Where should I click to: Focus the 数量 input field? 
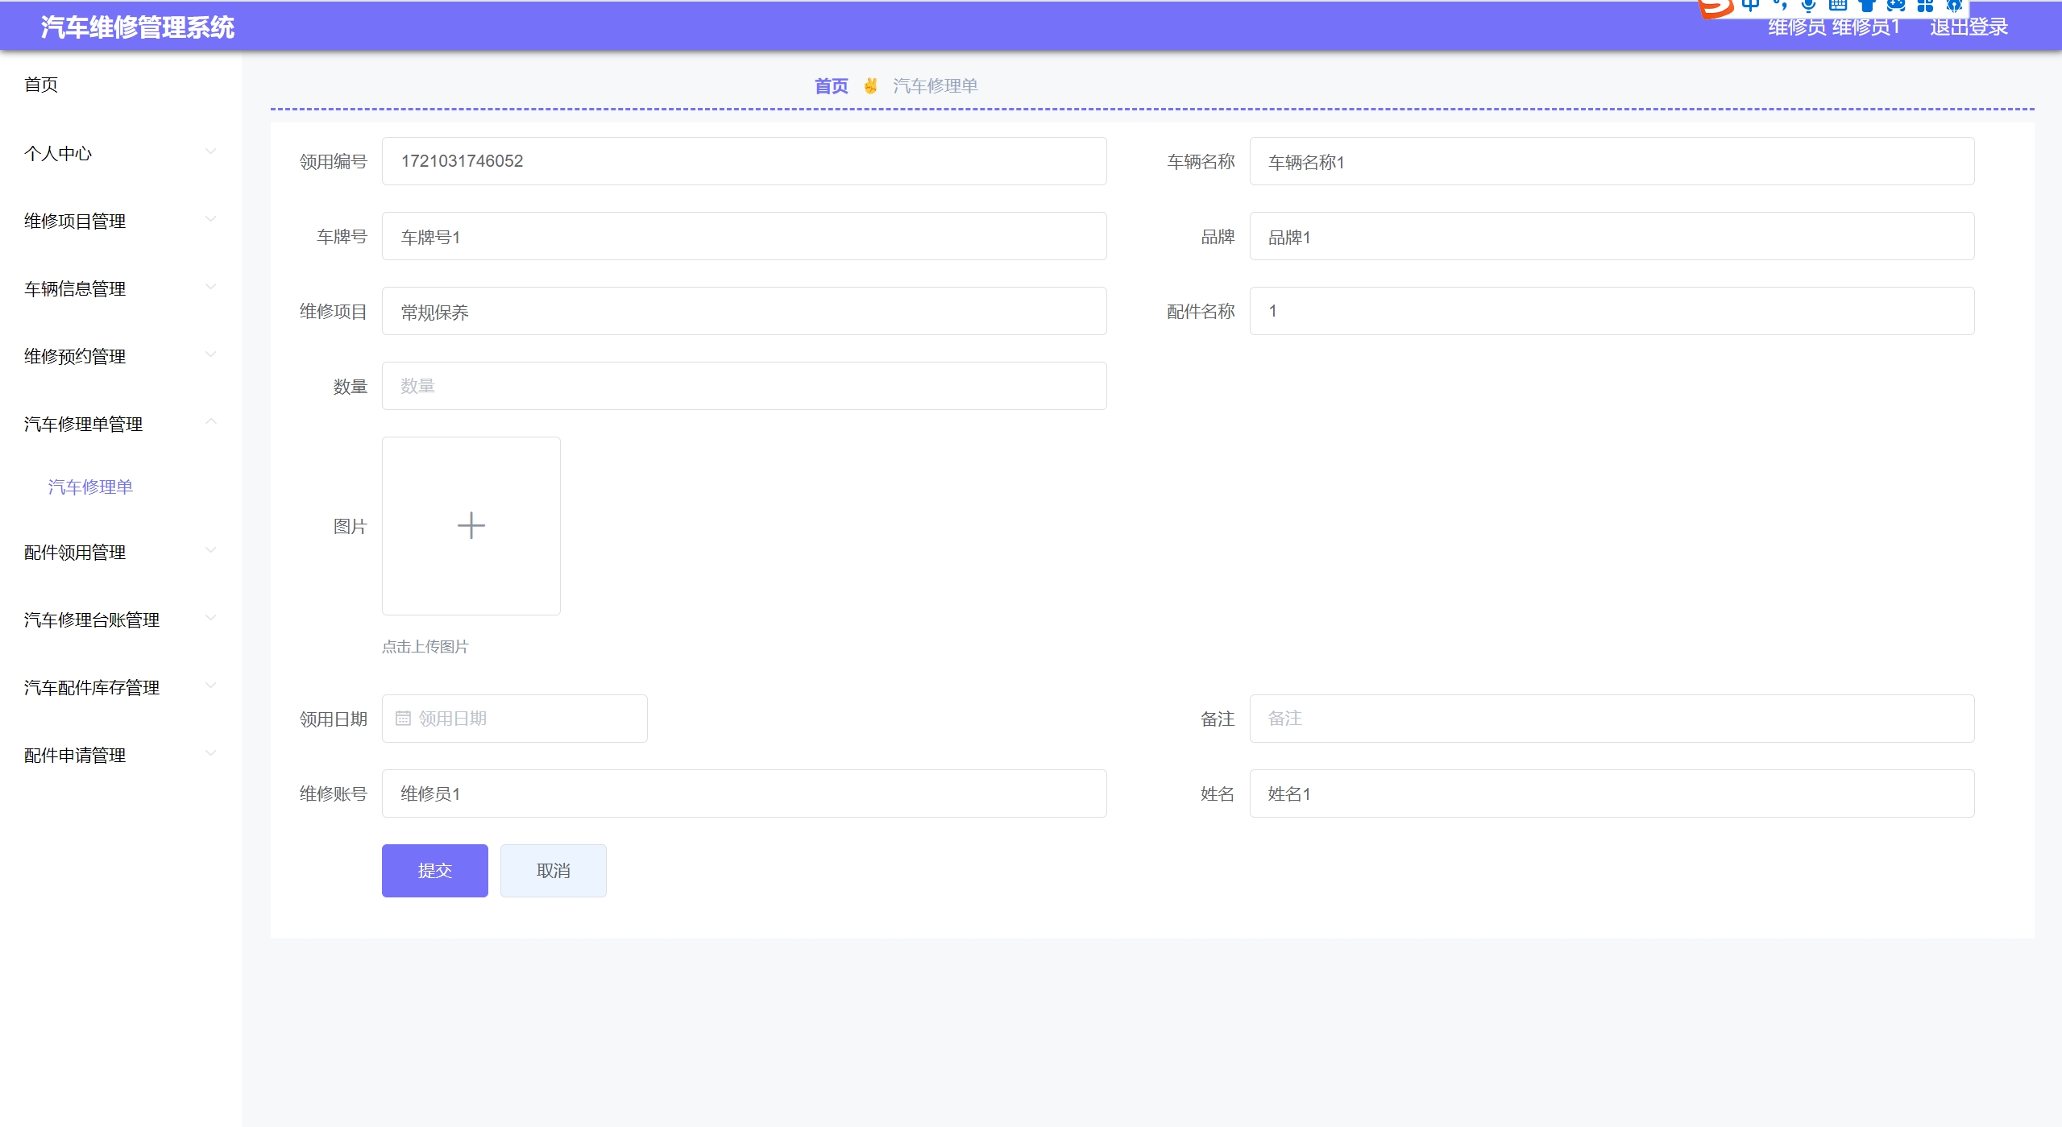coord(743,386)
